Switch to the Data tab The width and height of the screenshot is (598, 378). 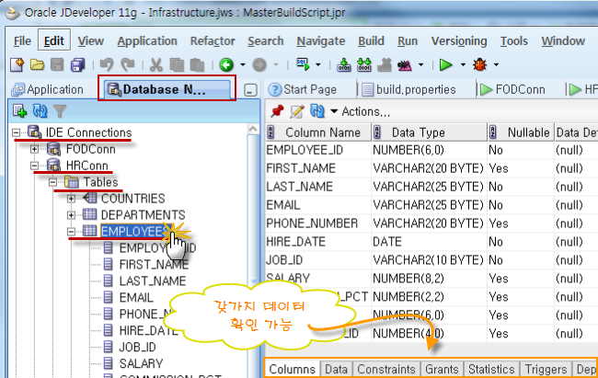pyautogui.click(x=336, y=369)
